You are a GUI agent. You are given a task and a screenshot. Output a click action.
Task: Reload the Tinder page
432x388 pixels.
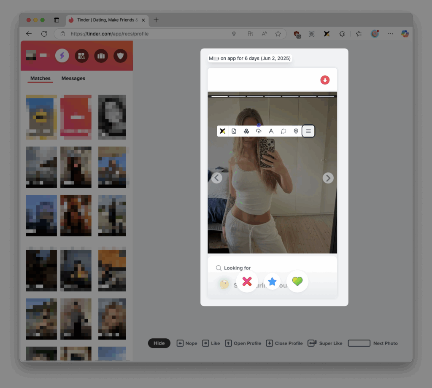tap(44, 34)
